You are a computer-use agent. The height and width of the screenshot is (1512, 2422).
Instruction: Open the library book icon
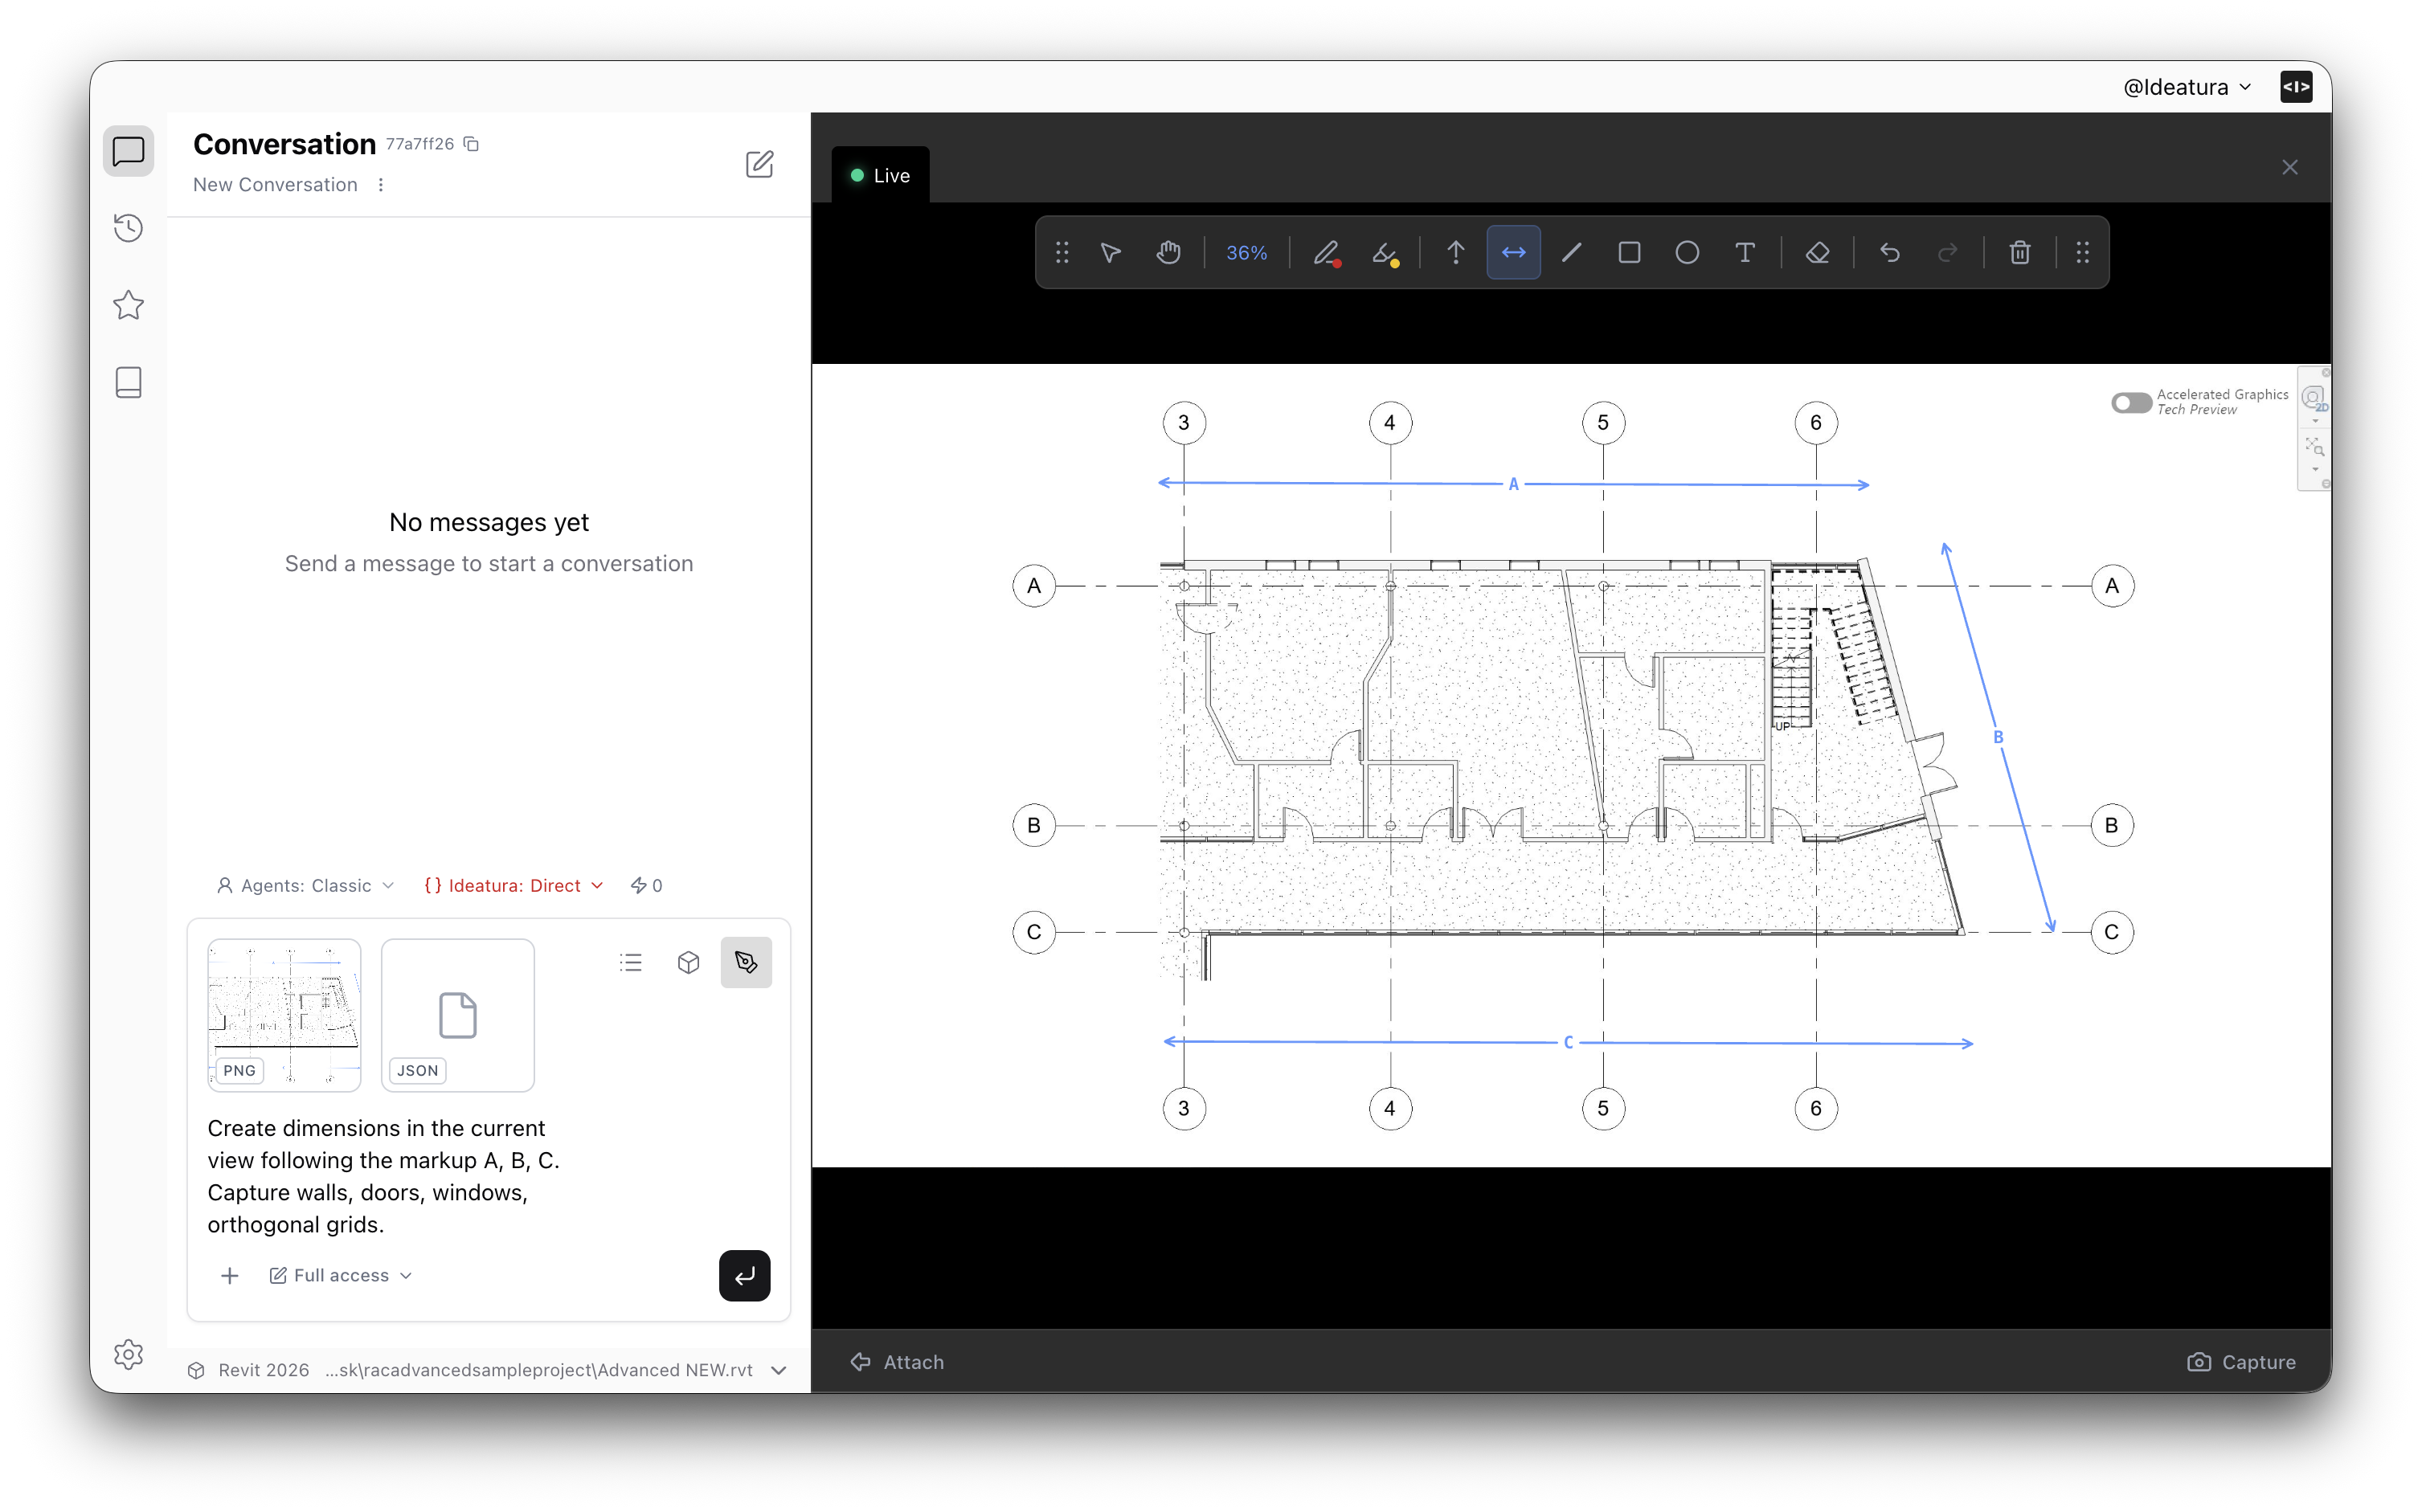(128, 382)
